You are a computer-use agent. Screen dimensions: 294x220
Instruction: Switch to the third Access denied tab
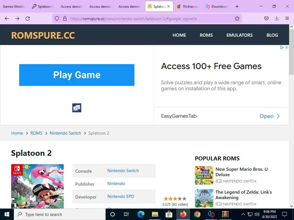(129, 7)
